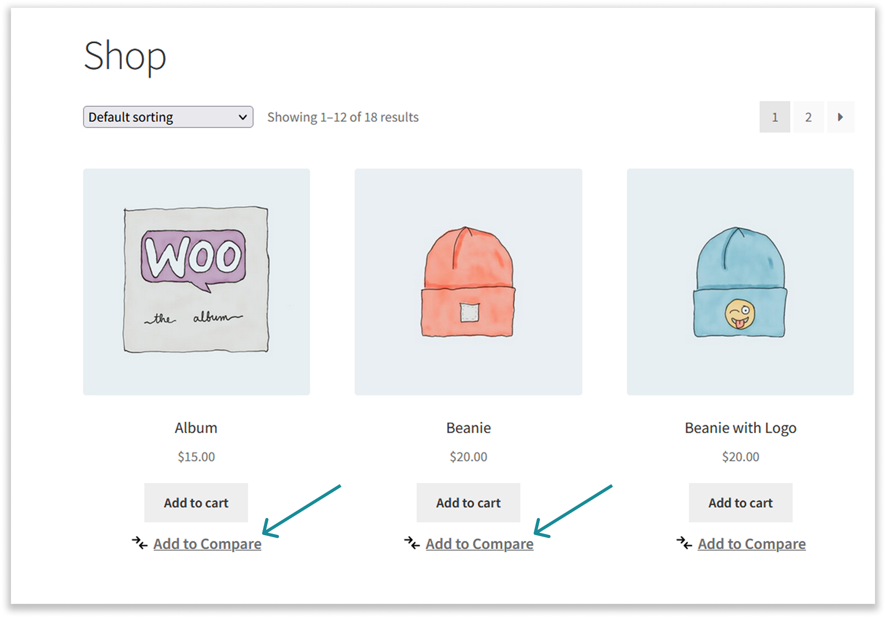Click Add to Compare link for Album

pyautogui.click(x=207, y=544)
